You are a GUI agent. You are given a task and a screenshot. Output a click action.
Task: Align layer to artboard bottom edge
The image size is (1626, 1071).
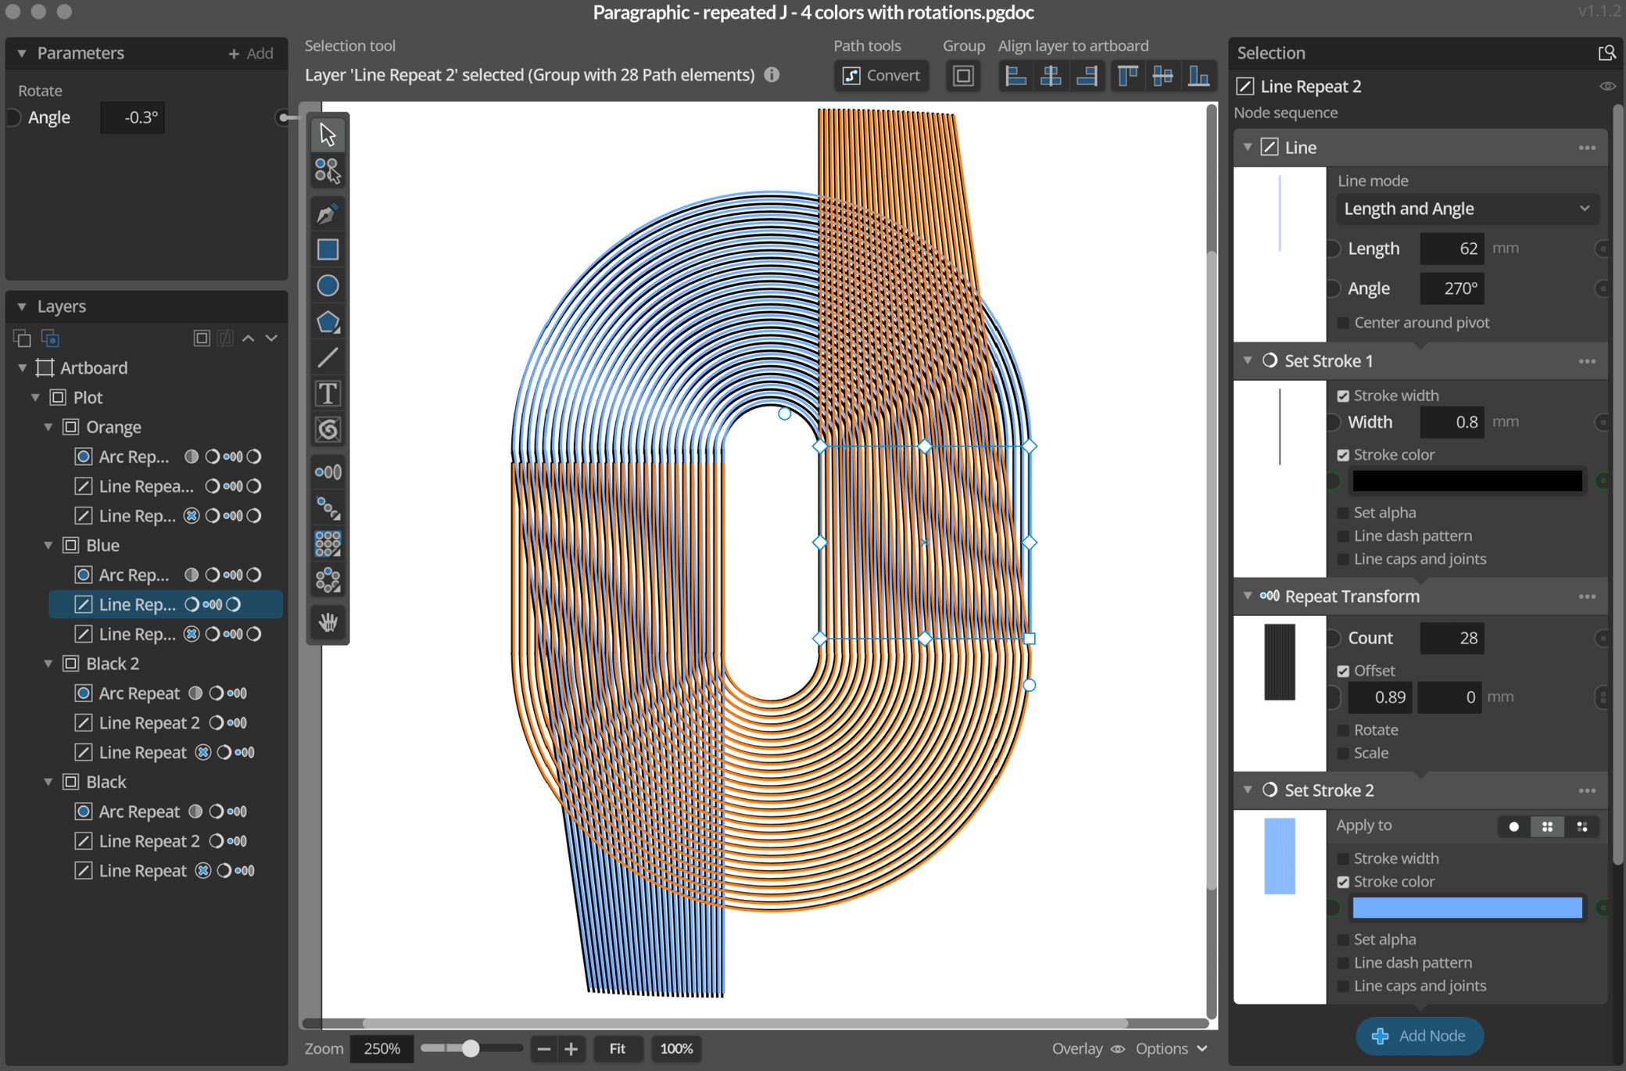1198,76
